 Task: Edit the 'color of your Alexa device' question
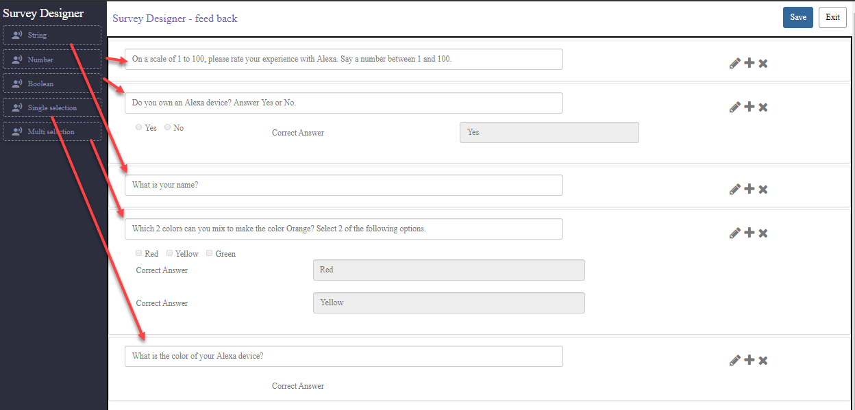click(735, 361)
